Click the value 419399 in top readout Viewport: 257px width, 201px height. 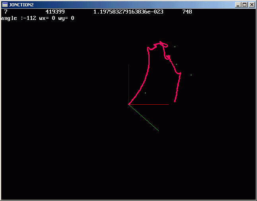(x=55, y=12)
